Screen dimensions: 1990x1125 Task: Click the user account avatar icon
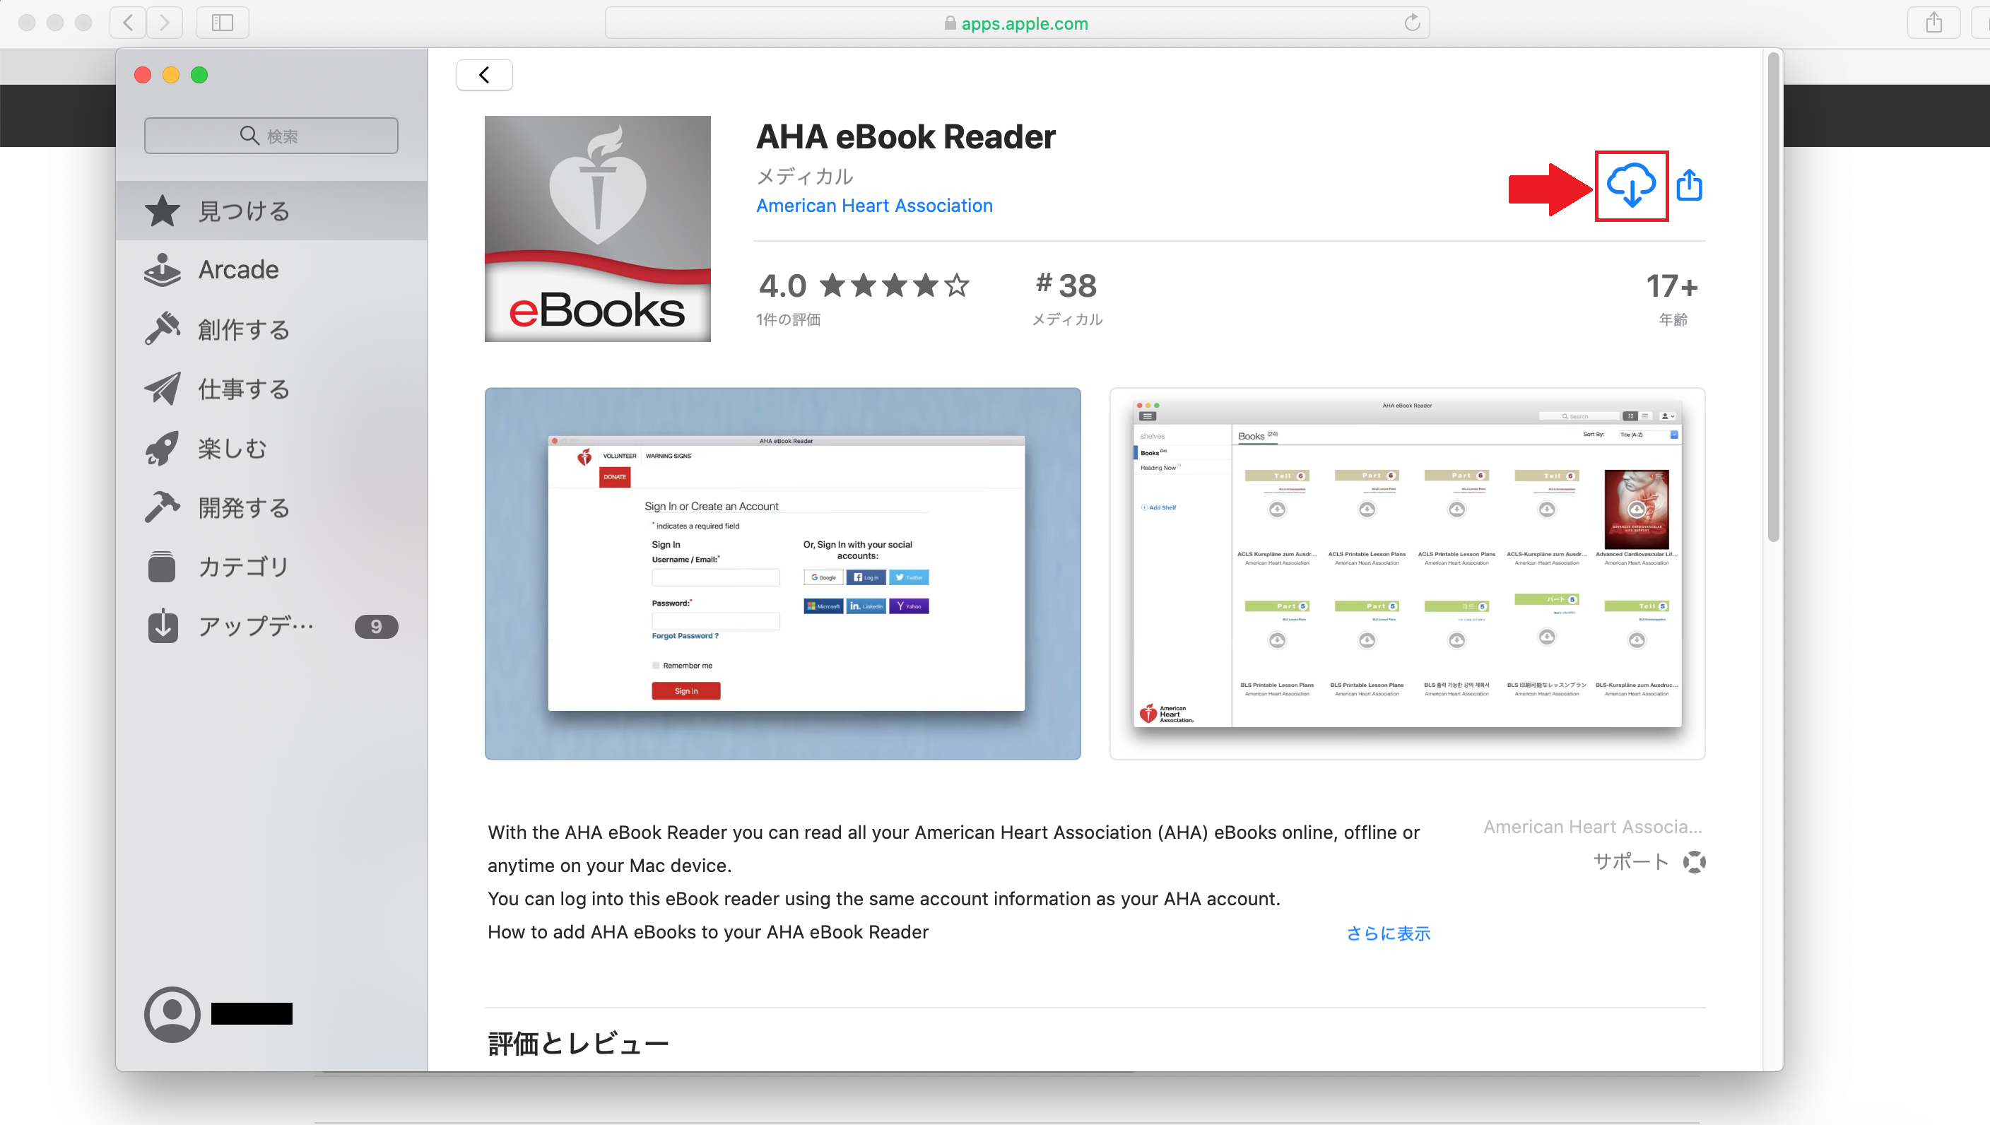(172, 1014)
